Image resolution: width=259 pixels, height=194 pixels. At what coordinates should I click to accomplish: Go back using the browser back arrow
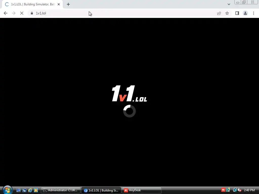[6, 13]
